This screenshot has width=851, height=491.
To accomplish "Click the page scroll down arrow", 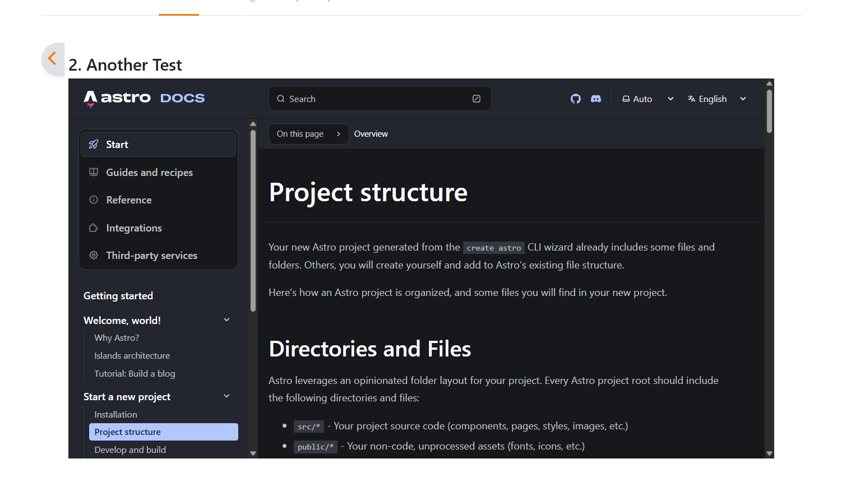I will point(769,453).
